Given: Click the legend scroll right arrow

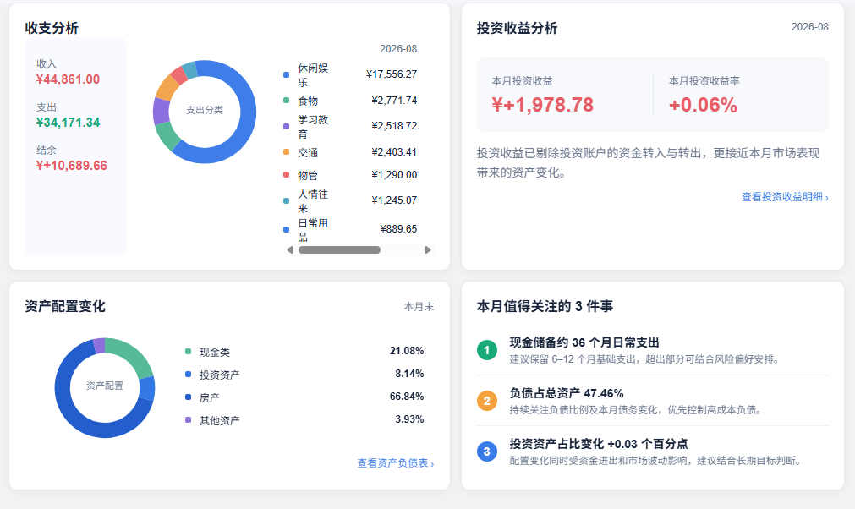Looking at the screenshot, I should [428, 249].
